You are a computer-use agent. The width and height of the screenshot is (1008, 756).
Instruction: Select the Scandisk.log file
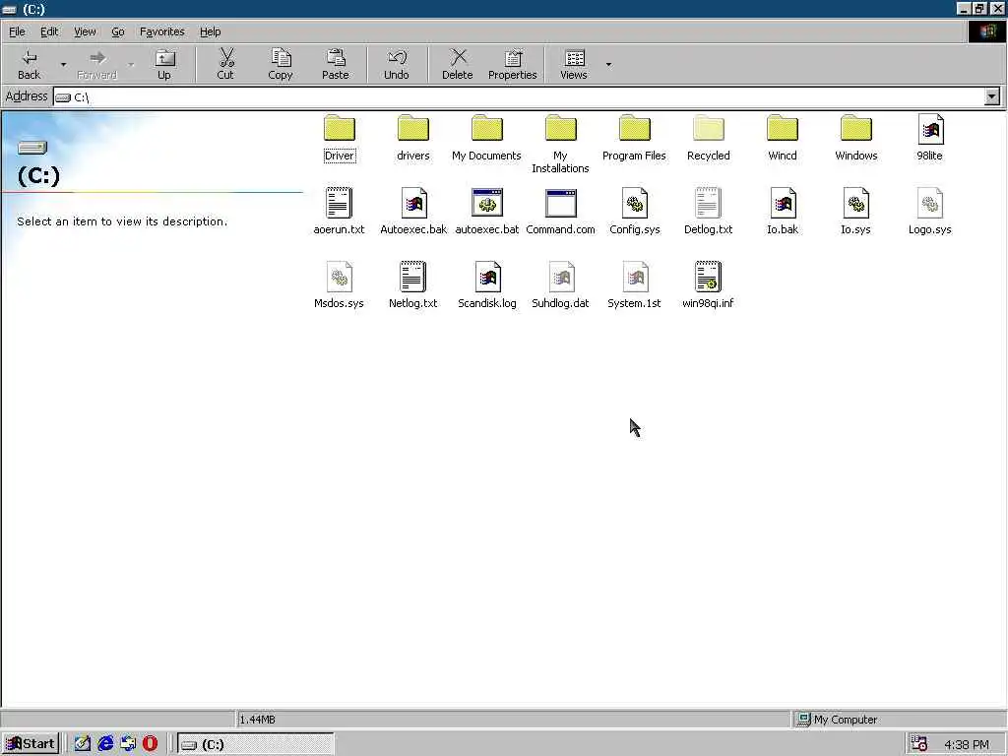point(487,285)
